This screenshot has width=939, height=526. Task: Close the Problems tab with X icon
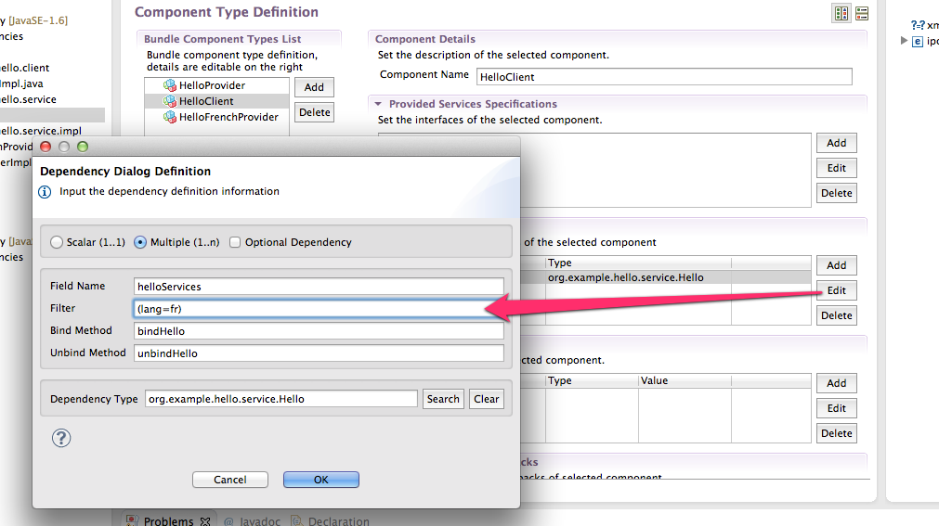pyautogui.click(x=206, y=521)
